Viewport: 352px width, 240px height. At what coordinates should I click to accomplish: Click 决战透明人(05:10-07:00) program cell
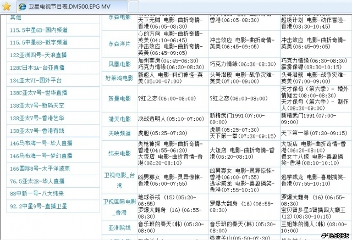click(171, 119)
